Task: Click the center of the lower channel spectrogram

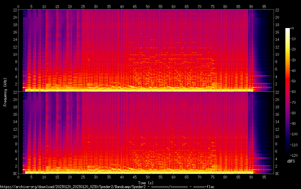Action: [146, 133]
